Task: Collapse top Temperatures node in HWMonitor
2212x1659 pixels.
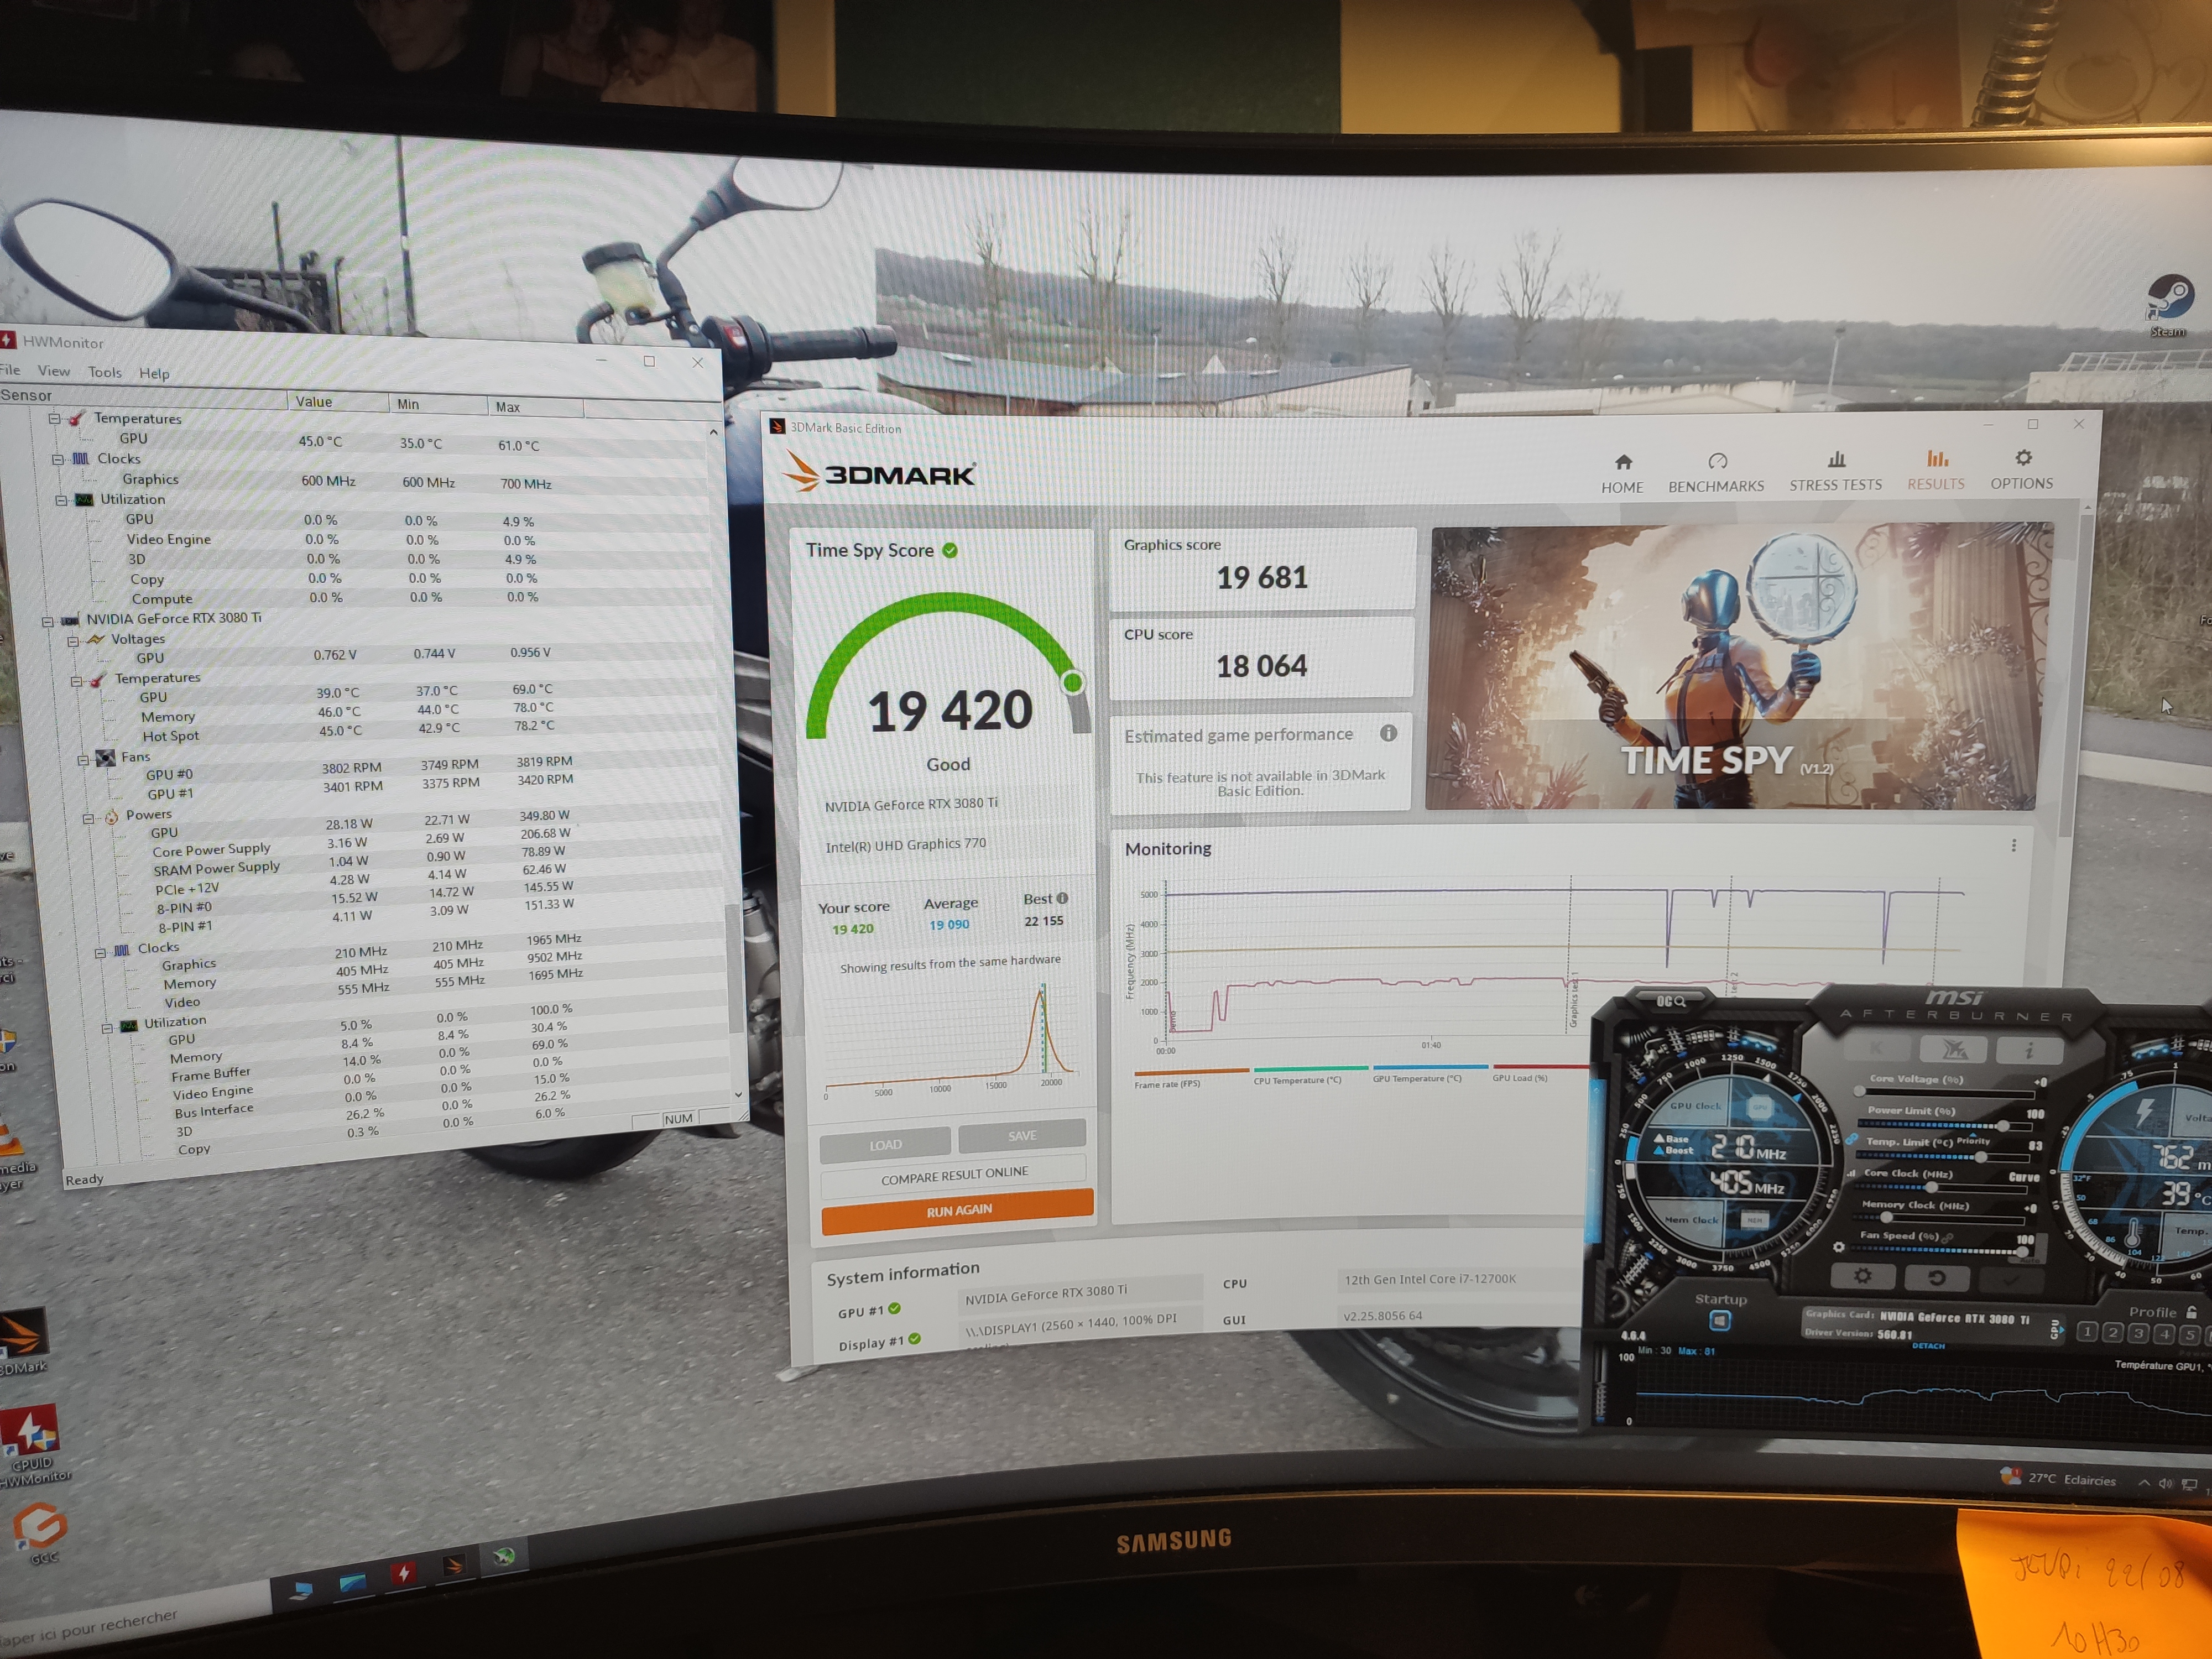Action: point(54,418)
